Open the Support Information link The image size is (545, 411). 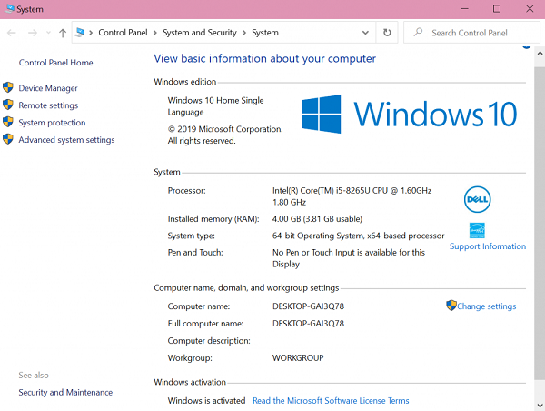(x=487, y=246)
